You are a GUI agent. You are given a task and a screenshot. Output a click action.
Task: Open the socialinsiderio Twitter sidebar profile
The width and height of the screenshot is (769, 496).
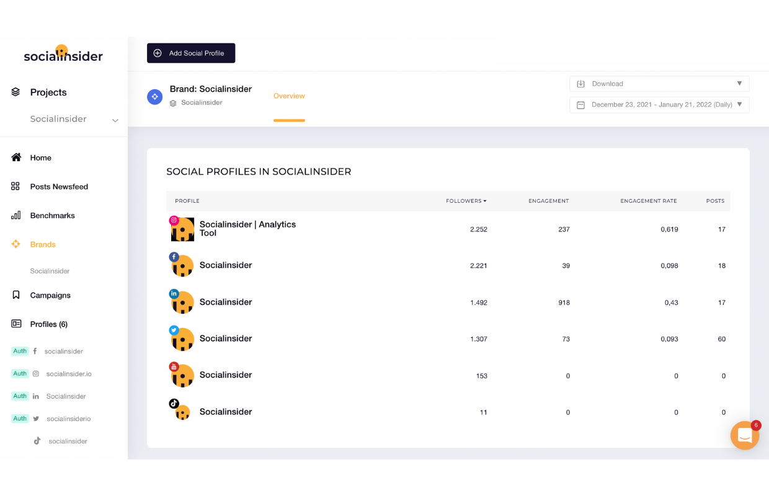pos(68,419)
